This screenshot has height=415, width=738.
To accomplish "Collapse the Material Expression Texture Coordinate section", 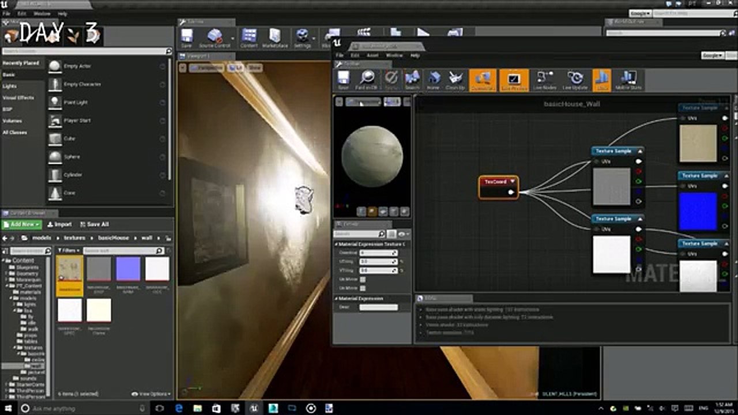I will pyautogui.click(x=336, y=244).
